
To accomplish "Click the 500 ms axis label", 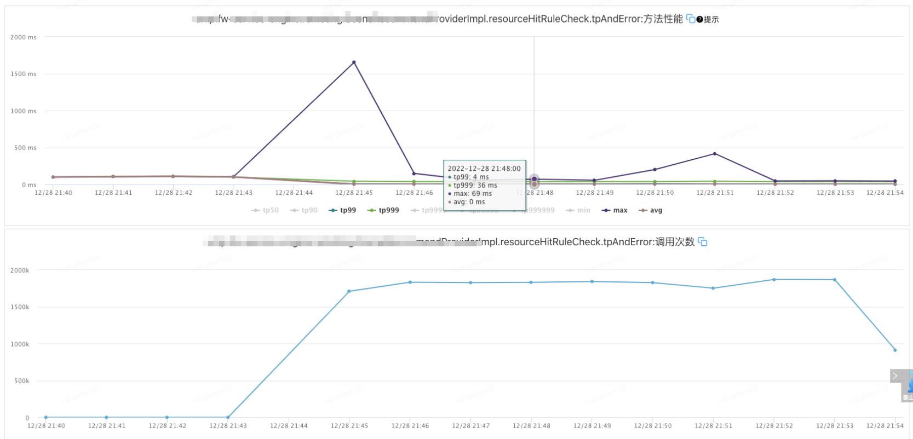I will 25,148.
